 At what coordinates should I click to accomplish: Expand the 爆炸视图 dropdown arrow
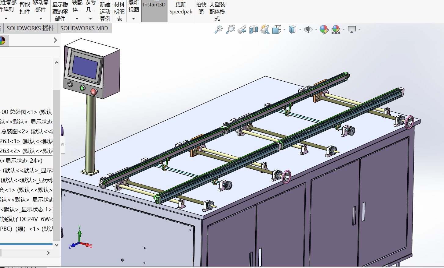pyautogui.click(x=133, y=19)
